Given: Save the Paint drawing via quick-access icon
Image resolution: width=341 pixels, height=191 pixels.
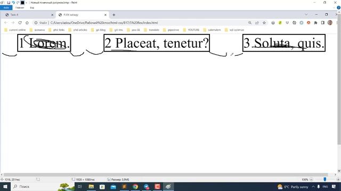Looking at the screenshot, I should click(9, 3).
